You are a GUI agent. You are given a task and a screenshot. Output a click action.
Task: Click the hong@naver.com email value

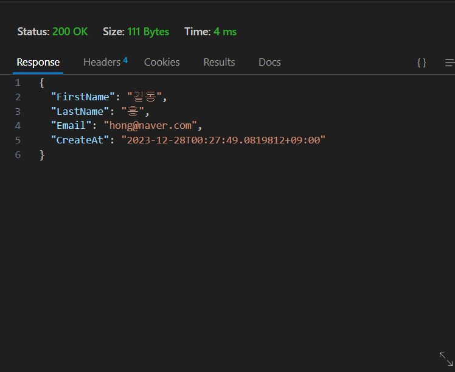coord(150,126)
